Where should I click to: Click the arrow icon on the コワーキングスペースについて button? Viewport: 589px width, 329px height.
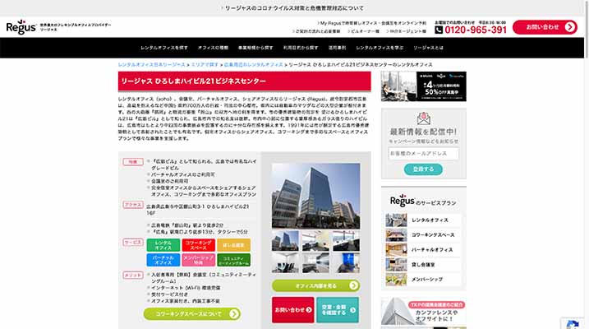pyautogui.click(x=233, y=313)
